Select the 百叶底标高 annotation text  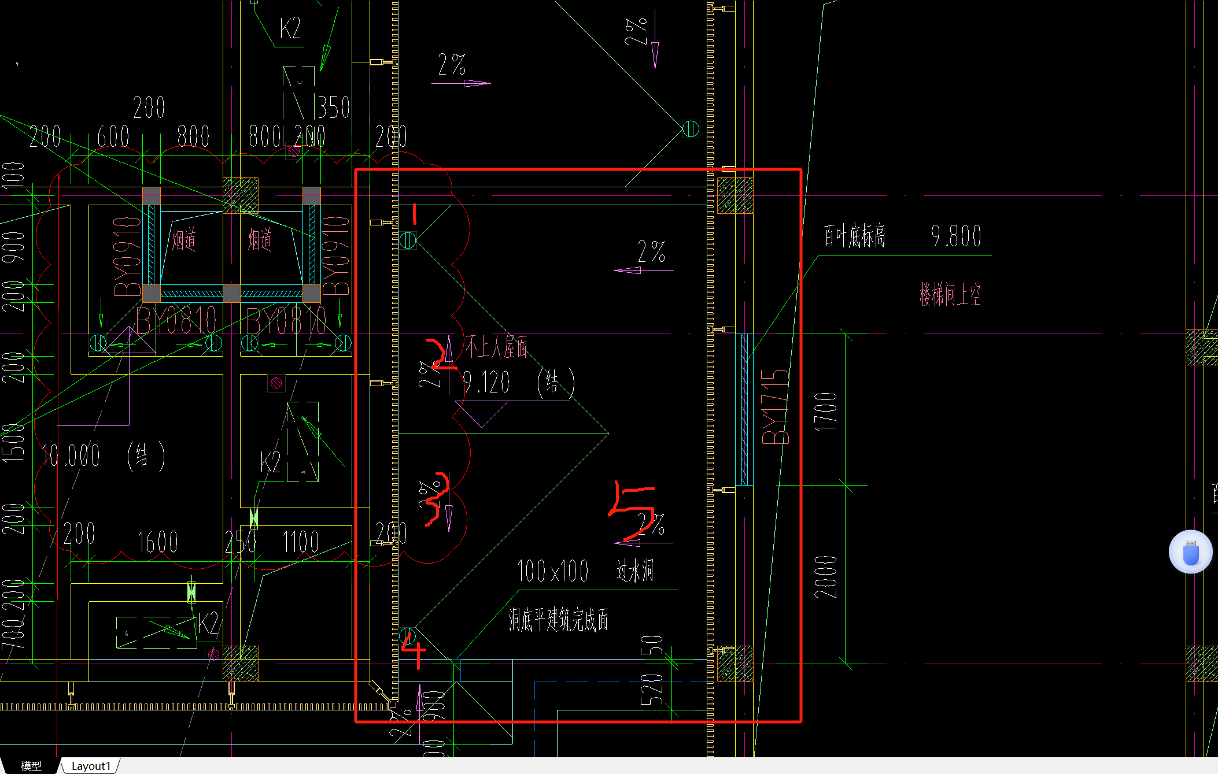(x=855, y=236)
